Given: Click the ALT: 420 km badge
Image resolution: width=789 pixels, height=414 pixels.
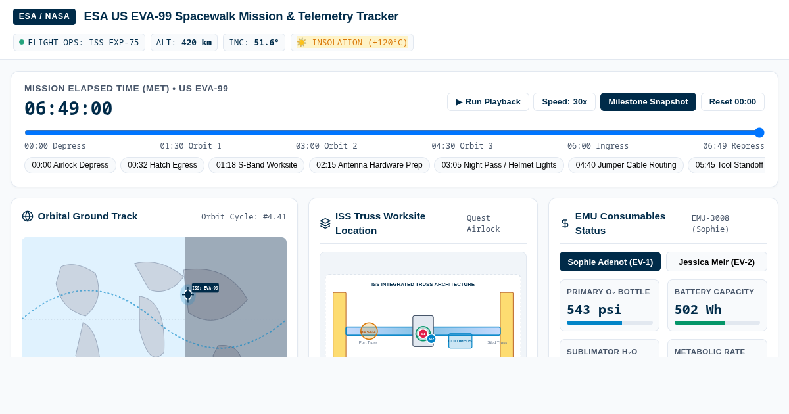Looking at the screenshot, I should (x=184, y=43).
